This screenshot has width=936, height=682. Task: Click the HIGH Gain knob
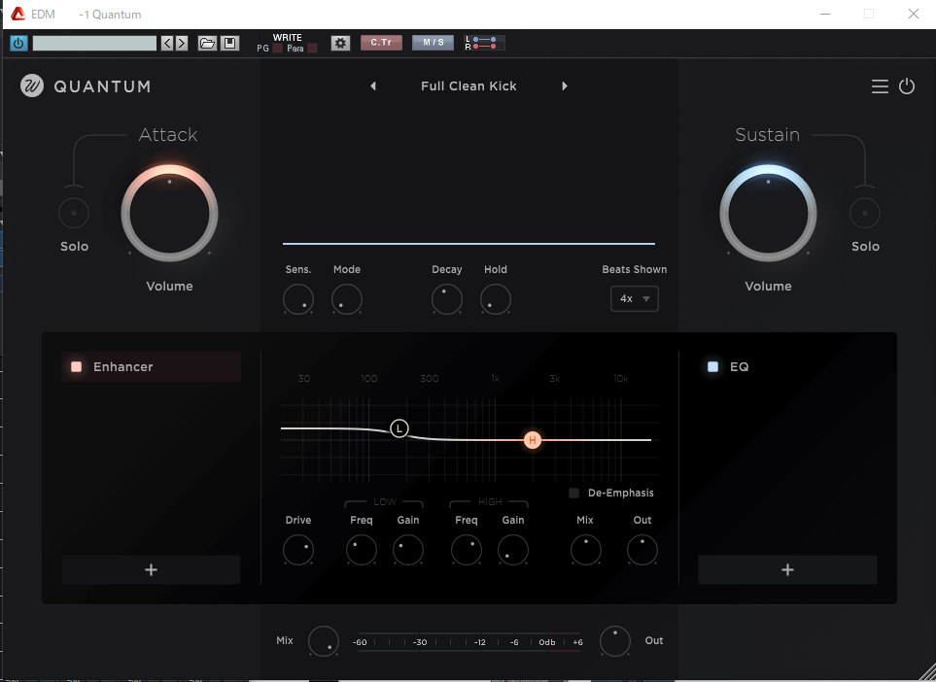tap(513, 550)
